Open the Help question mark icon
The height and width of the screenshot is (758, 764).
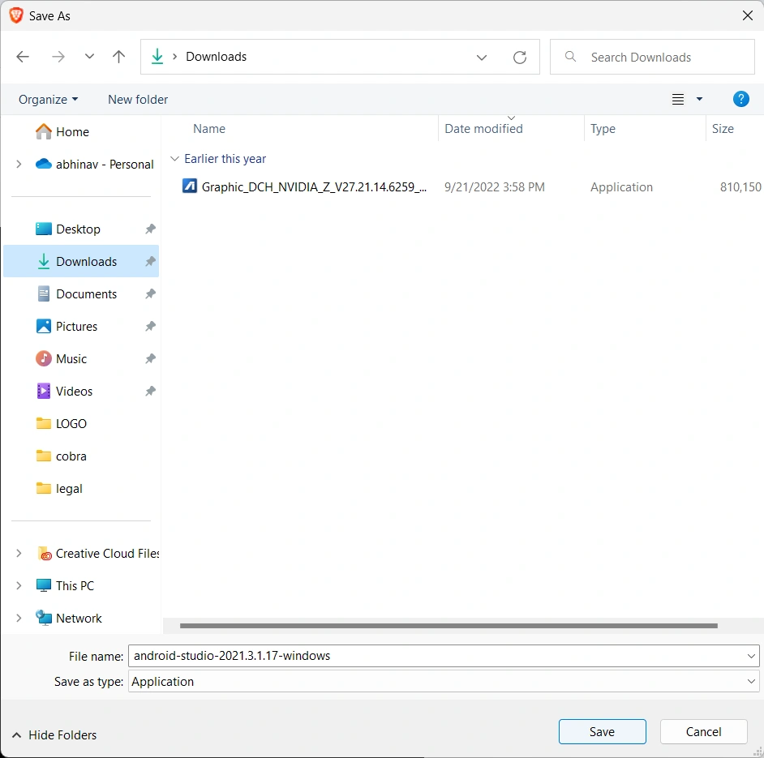740,99
